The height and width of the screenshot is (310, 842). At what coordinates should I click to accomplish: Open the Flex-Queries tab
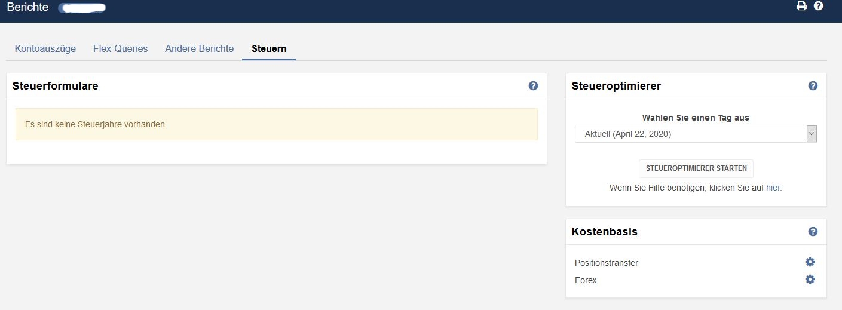click(x=120, y=49)
